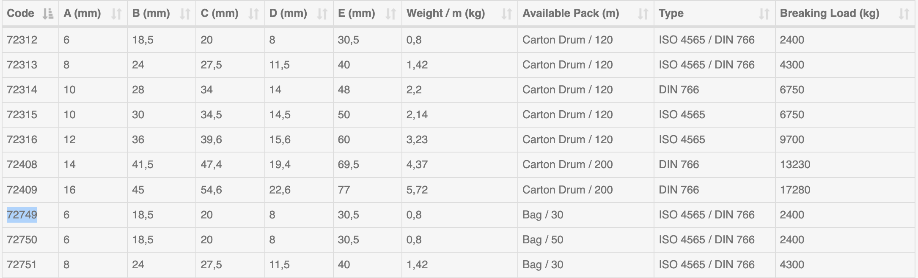
Task: Click code 72408 in the table
Action: pos(22,164)
